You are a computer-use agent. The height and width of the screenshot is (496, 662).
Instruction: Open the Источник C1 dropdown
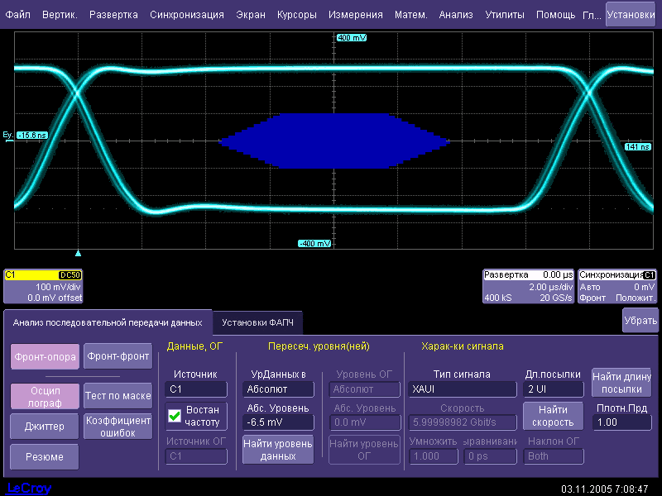196,389
